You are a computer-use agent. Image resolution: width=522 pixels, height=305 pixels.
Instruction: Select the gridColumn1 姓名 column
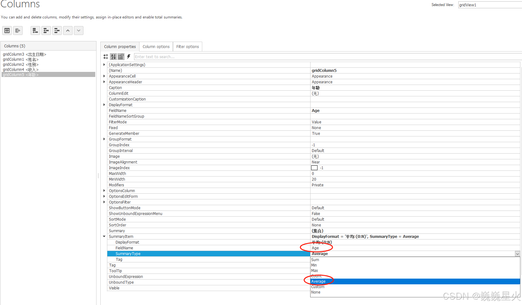(x=21, y=59)
